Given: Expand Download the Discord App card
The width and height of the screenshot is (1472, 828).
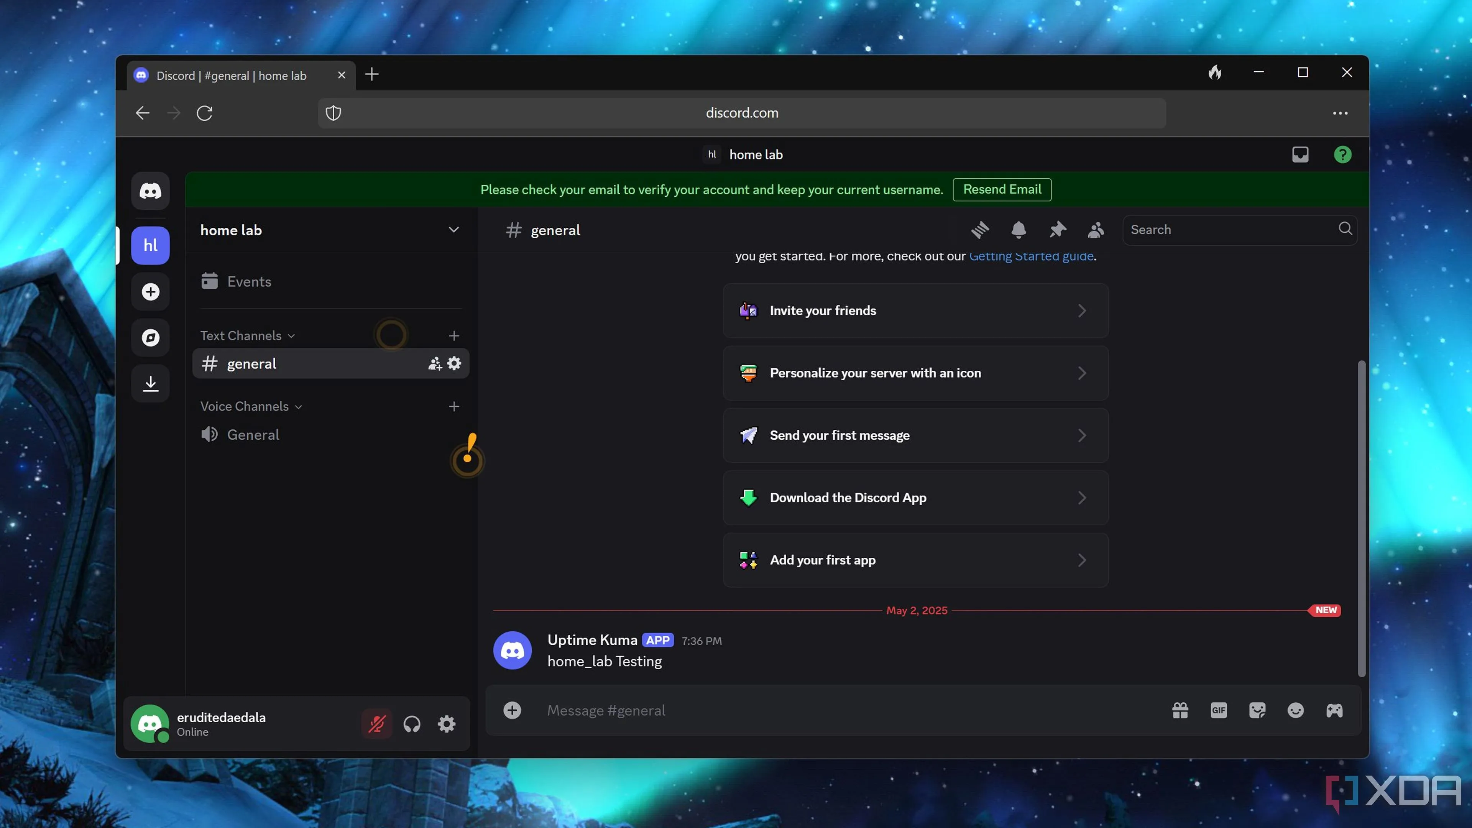Looking at the screenshot, I should [x=915, y=498].
